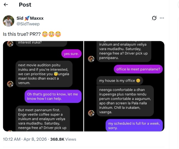The image size is (179, 149).
Task: Click avatar beside 'next movie audition' message
Action: pyautogui.click(x=10, y=83)
